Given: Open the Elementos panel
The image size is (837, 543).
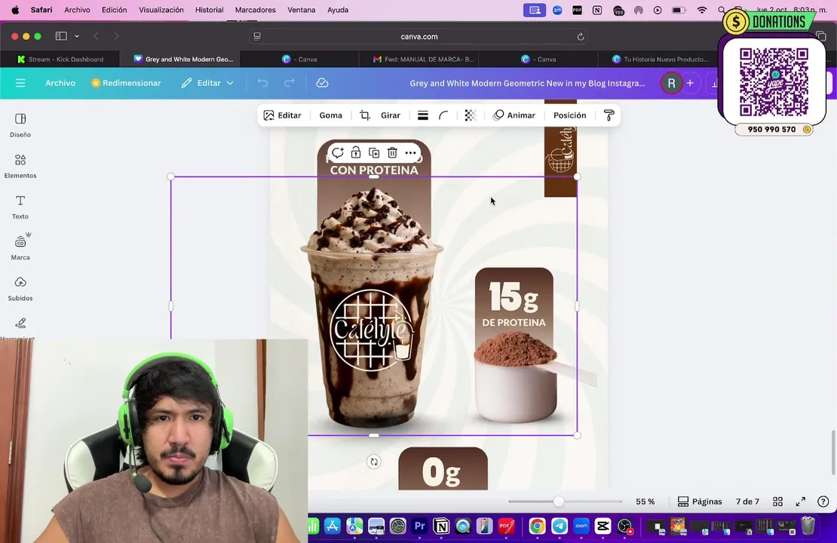Looking at the screenshot, I should pos(20,166).
